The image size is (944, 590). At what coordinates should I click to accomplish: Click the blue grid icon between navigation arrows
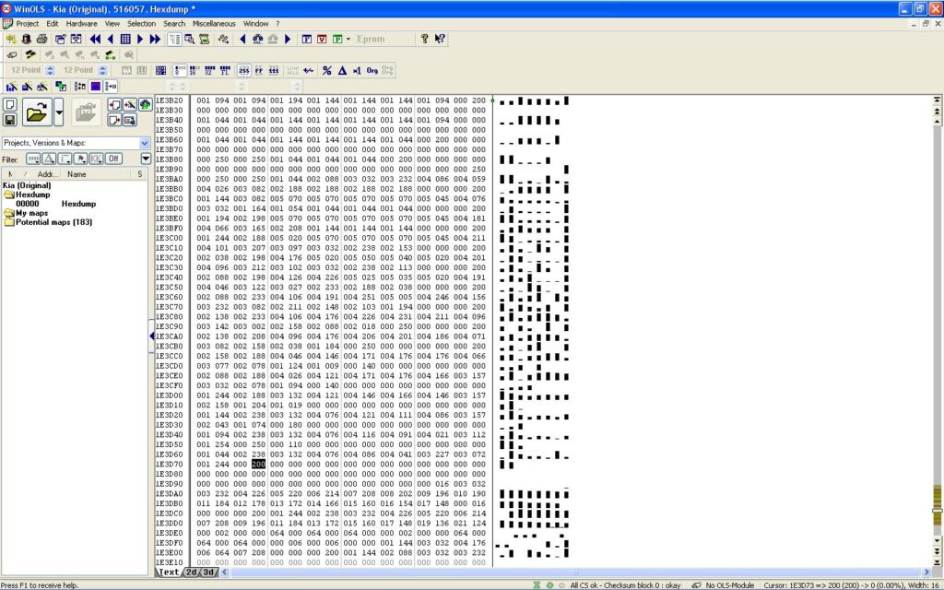(x=125, y=39)
